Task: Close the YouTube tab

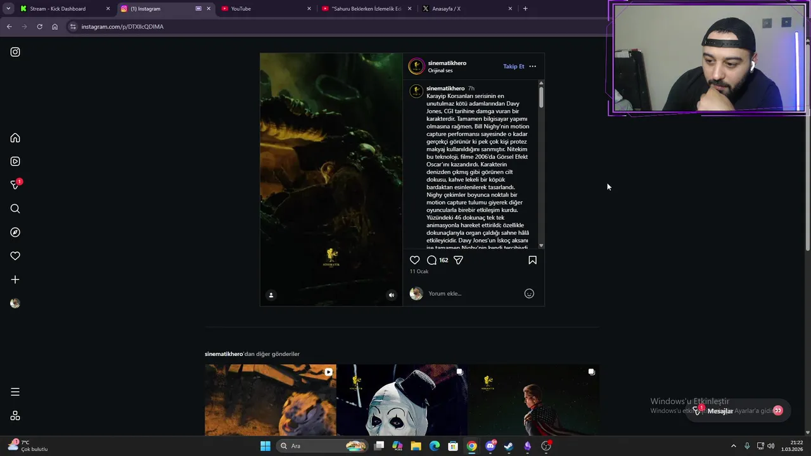Action: coord(309,9)
